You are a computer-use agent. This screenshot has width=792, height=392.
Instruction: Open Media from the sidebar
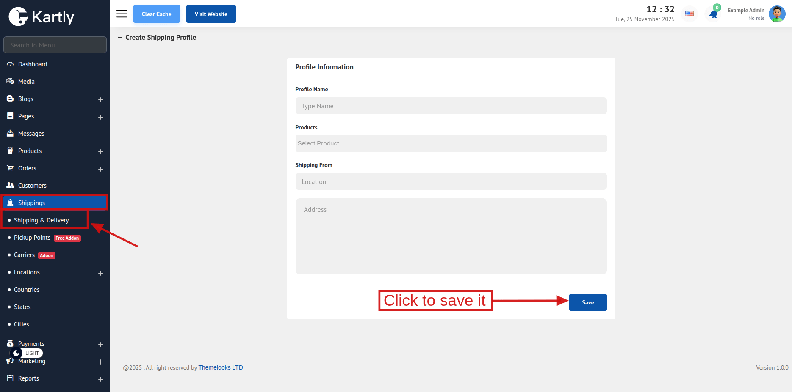click(x=26, y=82)
